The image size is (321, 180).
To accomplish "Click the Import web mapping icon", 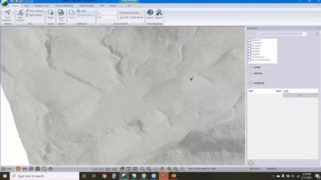I will [x=158, y=12].
